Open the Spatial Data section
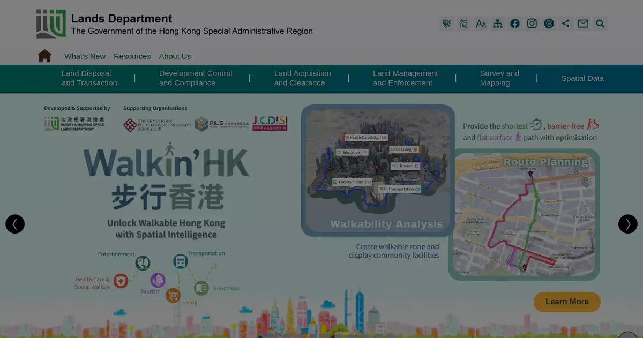The width and height of the screenshot is (643, 338). 582,78
